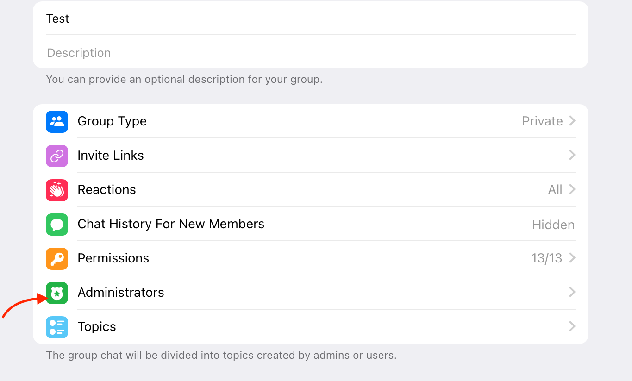
Task: Expand Group Type using its chevron arrow
Action: point(572,121)
